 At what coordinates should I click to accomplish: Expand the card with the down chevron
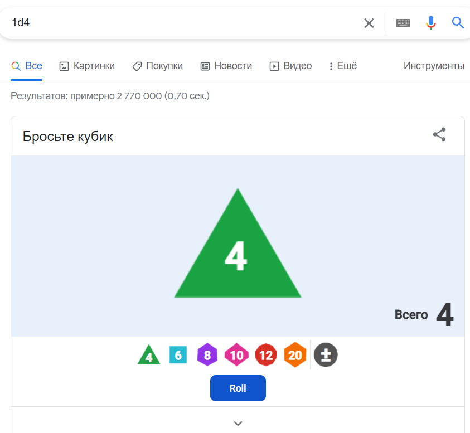coord(238,424)
